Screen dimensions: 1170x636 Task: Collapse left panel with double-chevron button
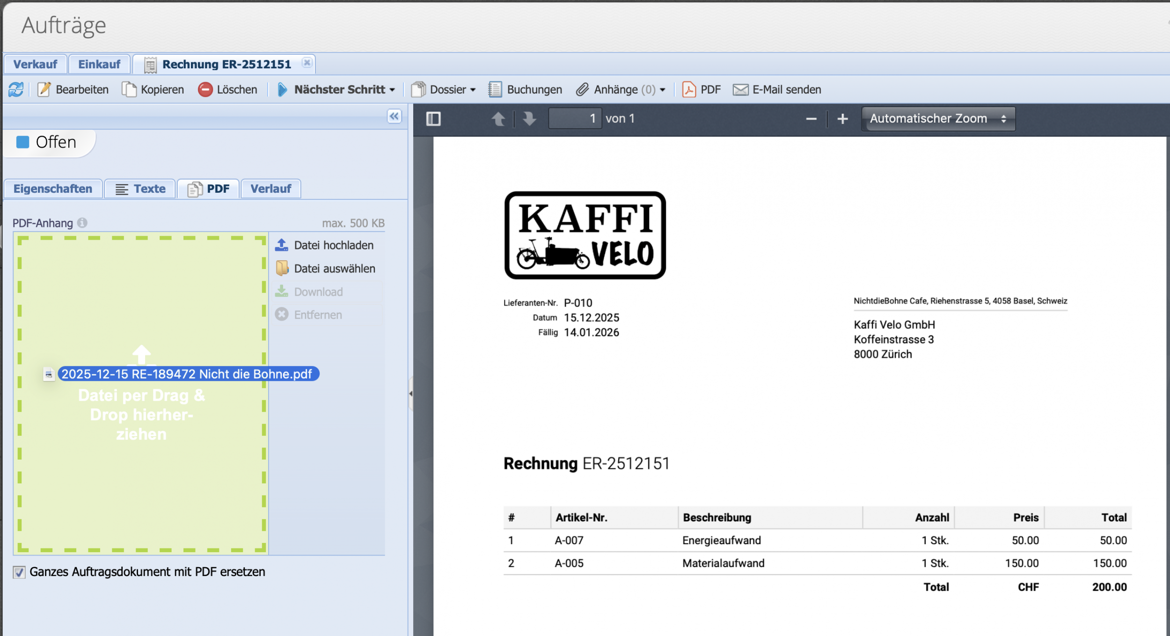pyautogui.click(x=394, y=116)
